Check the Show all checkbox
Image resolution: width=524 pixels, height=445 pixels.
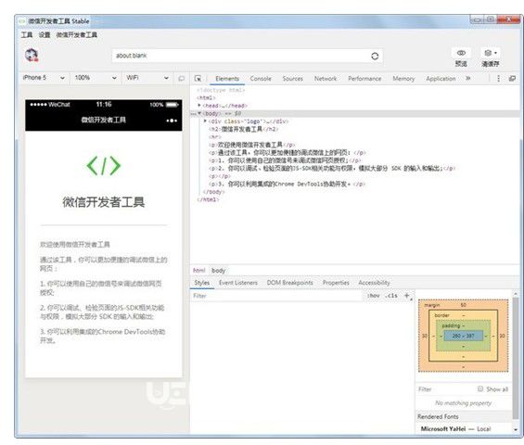[480, 388]
